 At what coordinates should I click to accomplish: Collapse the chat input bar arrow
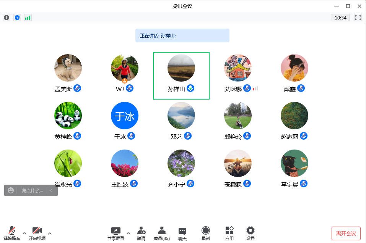tap(52, 190)
